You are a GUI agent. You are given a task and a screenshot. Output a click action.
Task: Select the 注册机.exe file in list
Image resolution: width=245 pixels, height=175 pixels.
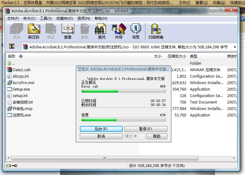[x=21, y=115]
